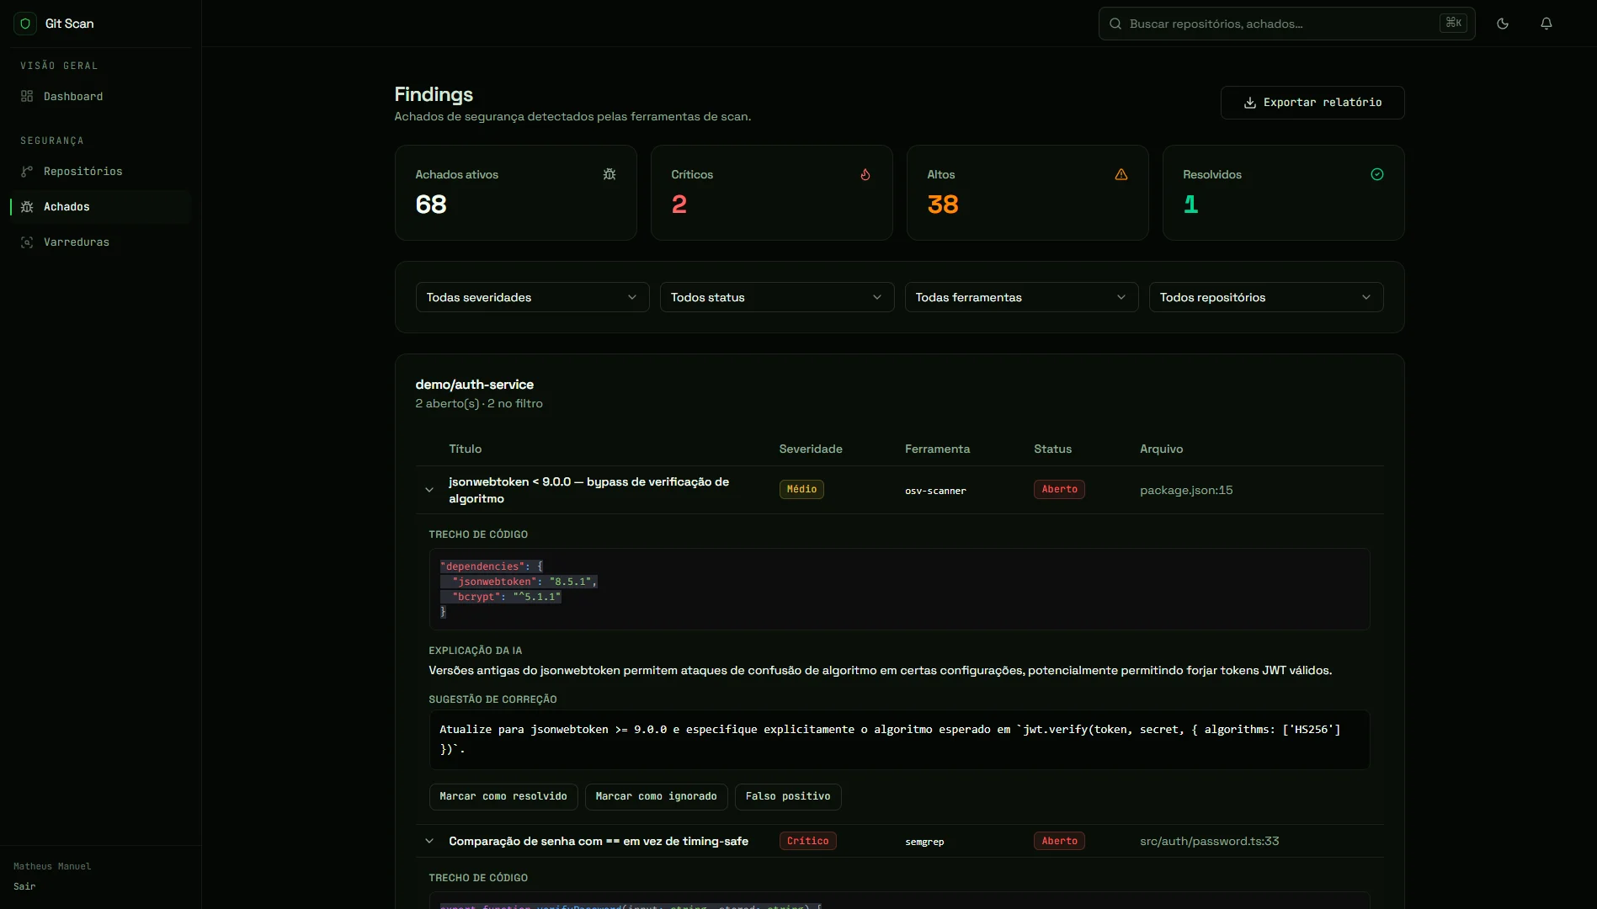Click Marcar como resolvido button
Viewport: 1597px width, 909px height.
(x=503, y=796)
